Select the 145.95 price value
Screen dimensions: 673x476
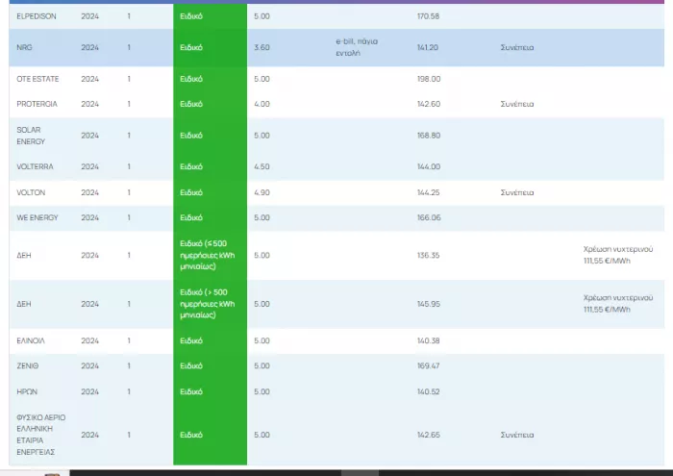[429, 304]
